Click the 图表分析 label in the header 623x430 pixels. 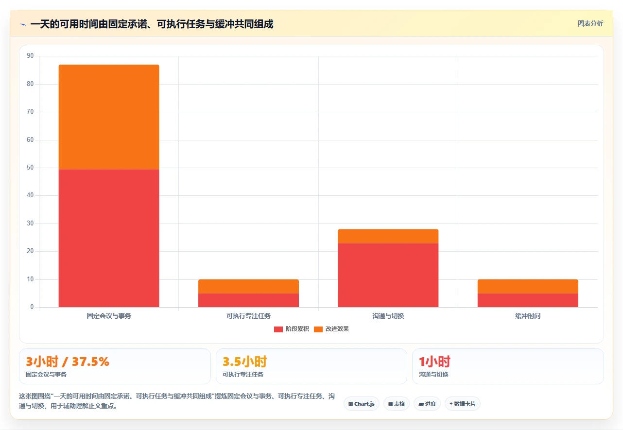(590, 23)
